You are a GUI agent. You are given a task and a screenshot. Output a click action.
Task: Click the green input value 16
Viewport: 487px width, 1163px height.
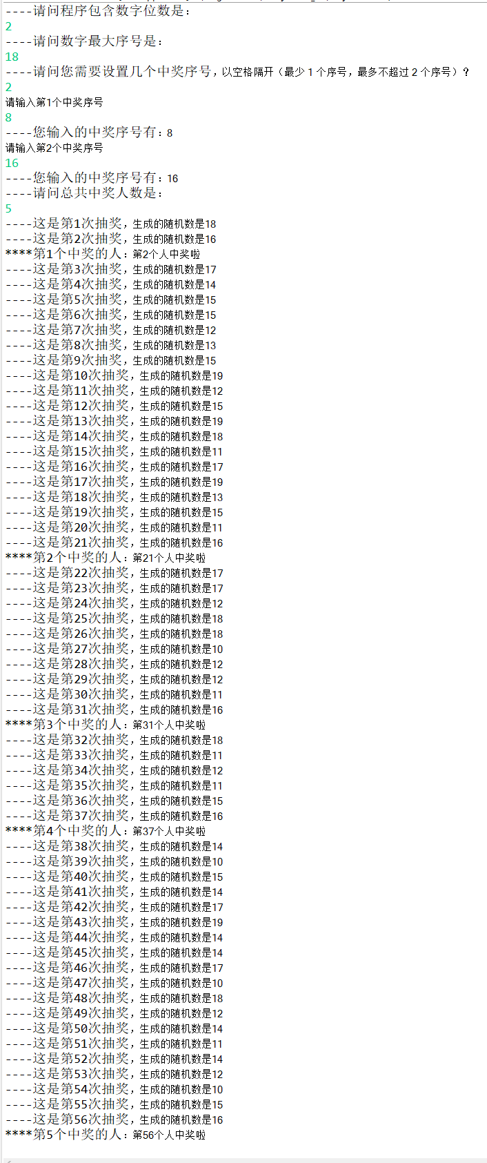(12, 163)
